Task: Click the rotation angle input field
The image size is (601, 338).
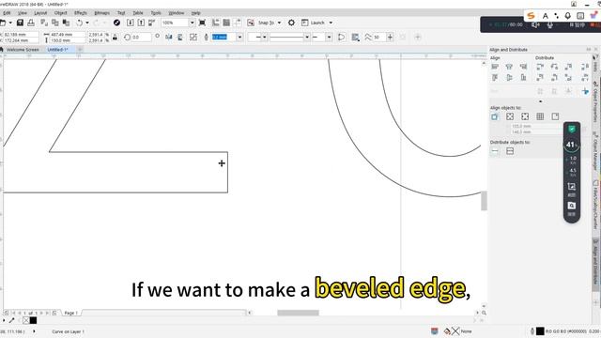Action: [x=141, y=38]
